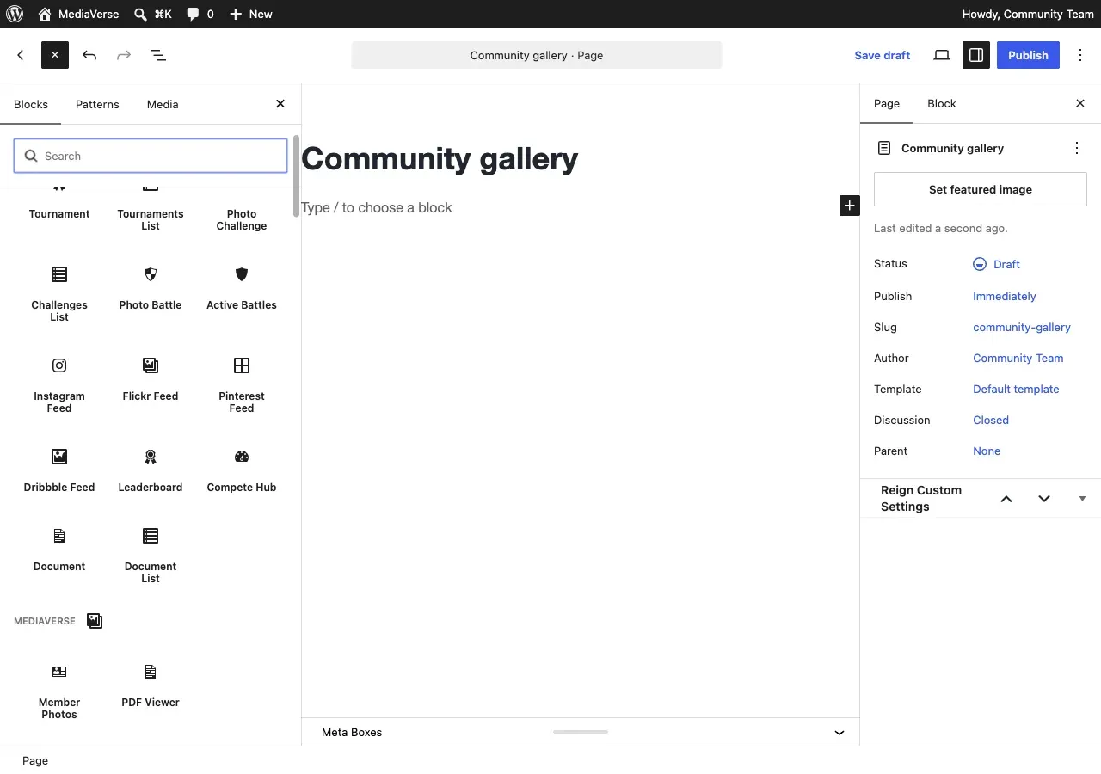Undo the last change

tap(89, 55)
